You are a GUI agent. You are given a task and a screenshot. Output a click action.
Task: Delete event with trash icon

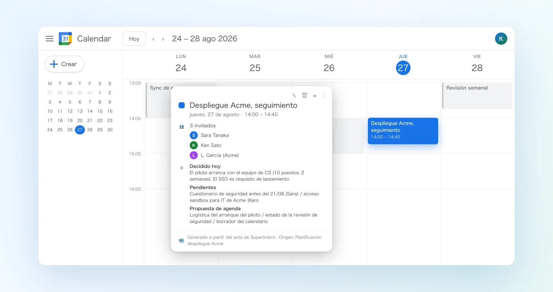coord(305,95)
